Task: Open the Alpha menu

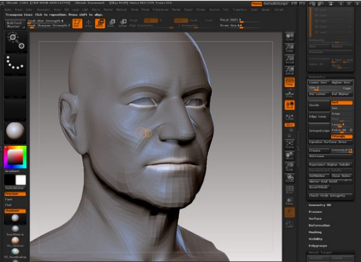Action: coord(8,10)
